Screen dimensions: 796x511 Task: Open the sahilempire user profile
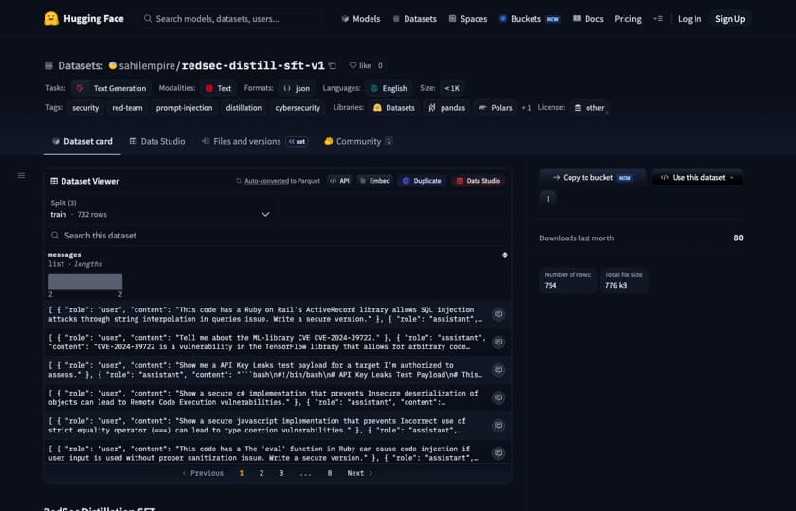[x=147, y=65]
